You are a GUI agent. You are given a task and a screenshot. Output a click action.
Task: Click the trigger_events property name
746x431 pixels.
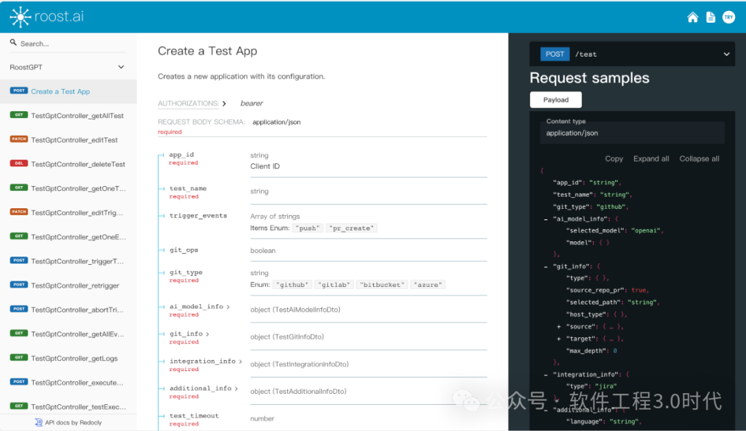tap(198, 215)
